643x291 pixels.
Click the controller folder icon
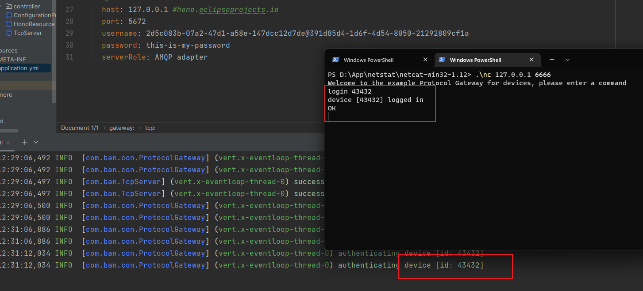(x=8, y=7)
